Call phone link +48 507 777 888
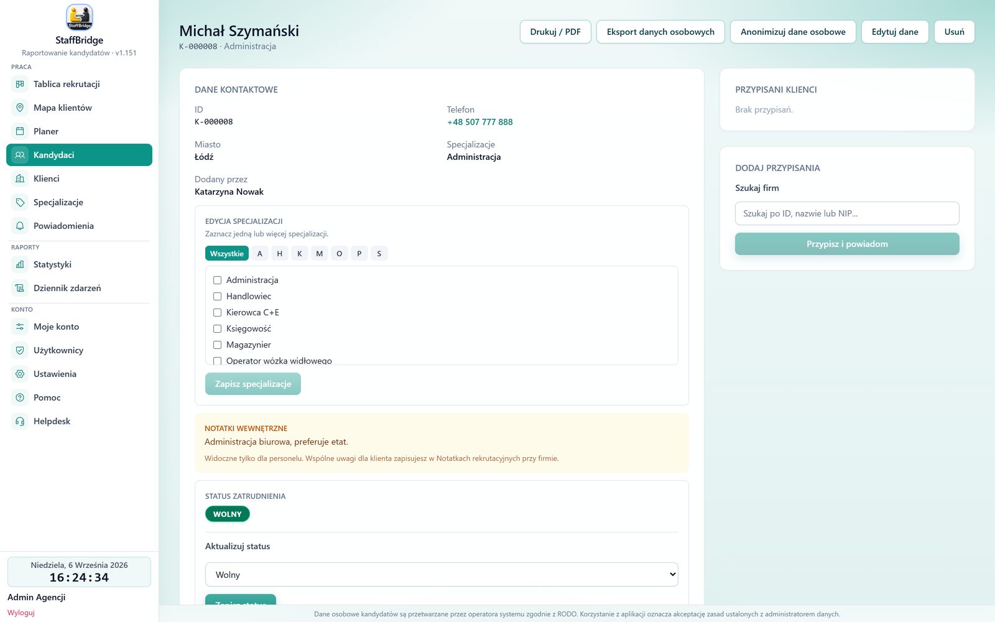This screenshot has width=995, height=622. point(480,122)
